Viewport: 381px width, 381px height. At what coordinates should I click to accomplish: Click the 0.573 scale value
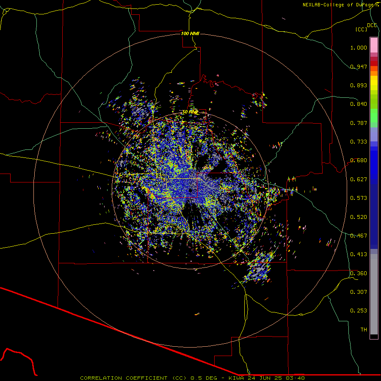[x=359, y=198]
